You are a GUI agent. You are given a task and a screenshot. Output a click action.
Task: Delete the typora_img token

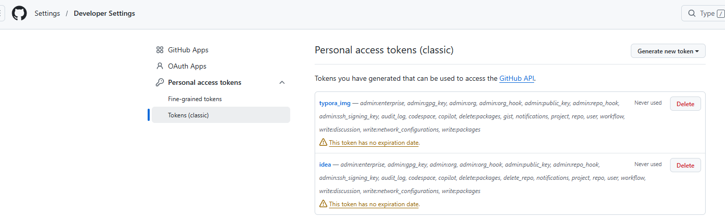pyautogui.click(x=685, y=104)
